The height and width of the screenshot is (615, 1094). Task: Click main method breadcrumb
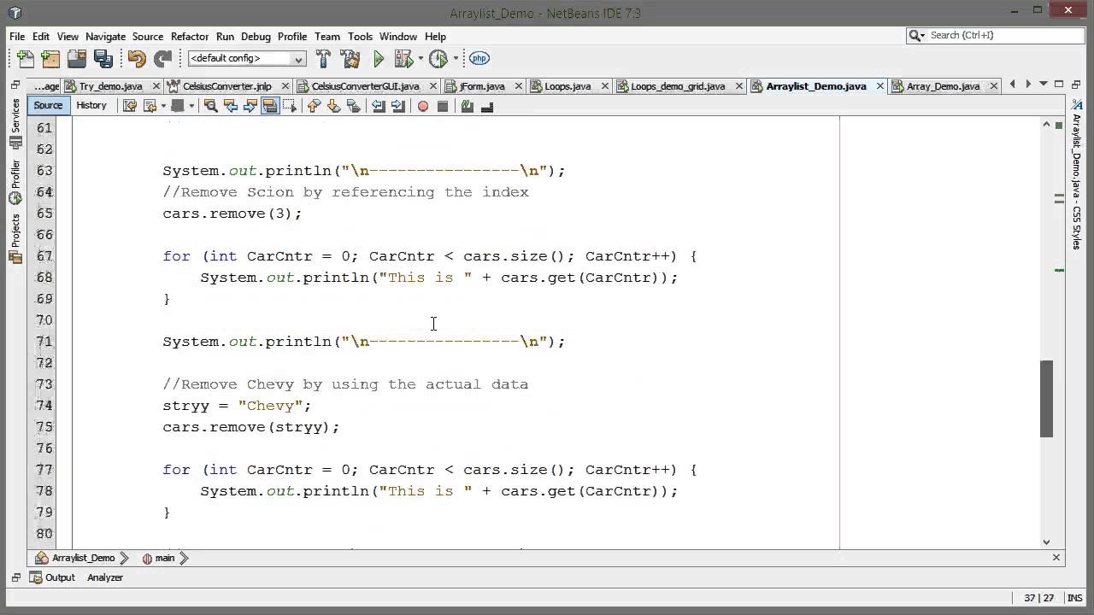(x=159, y=558)
